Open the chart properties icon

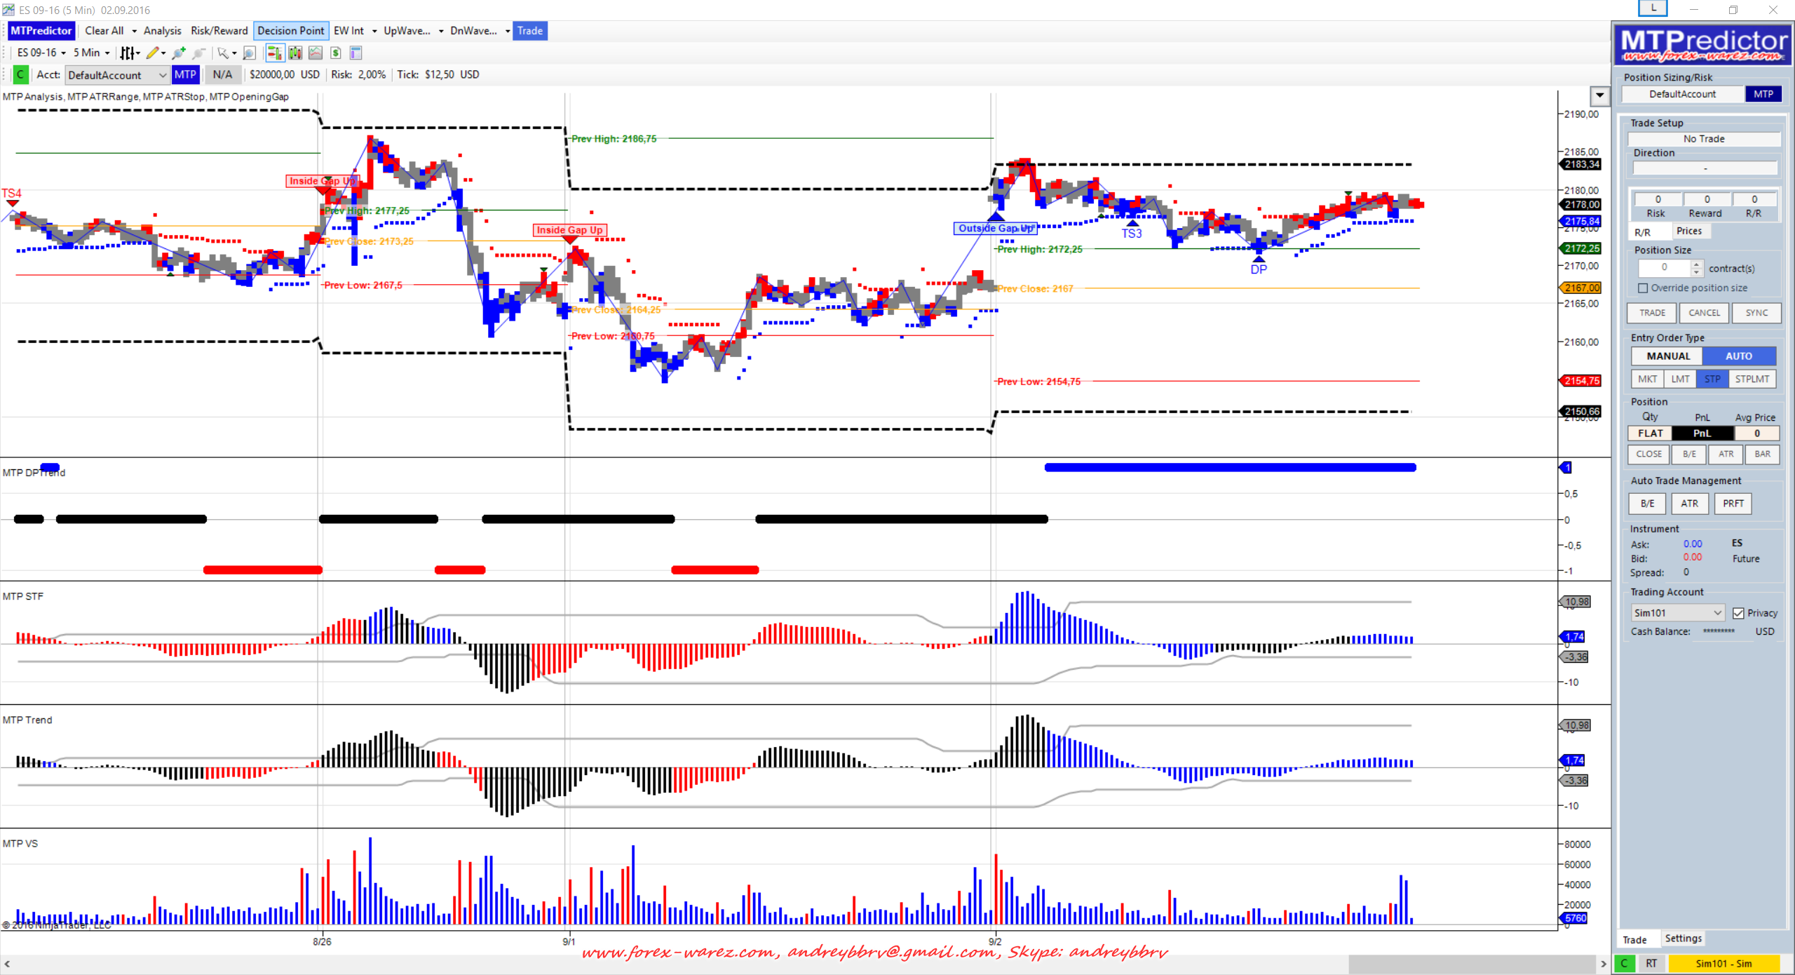[355, 53]
